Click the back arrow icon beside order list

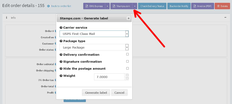[x=48, y=6]
